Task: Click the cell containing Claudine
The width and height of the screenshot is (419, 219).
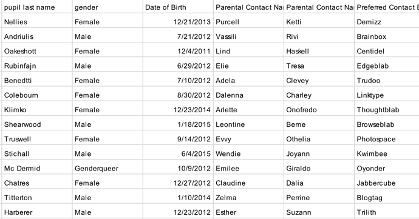Action: pos(248,183)
